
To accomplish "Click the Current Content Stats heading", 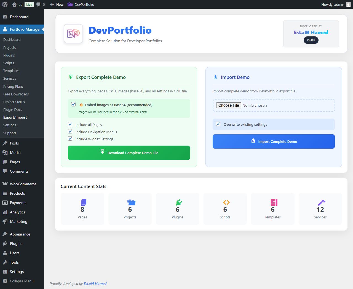I will click(84, 186).
